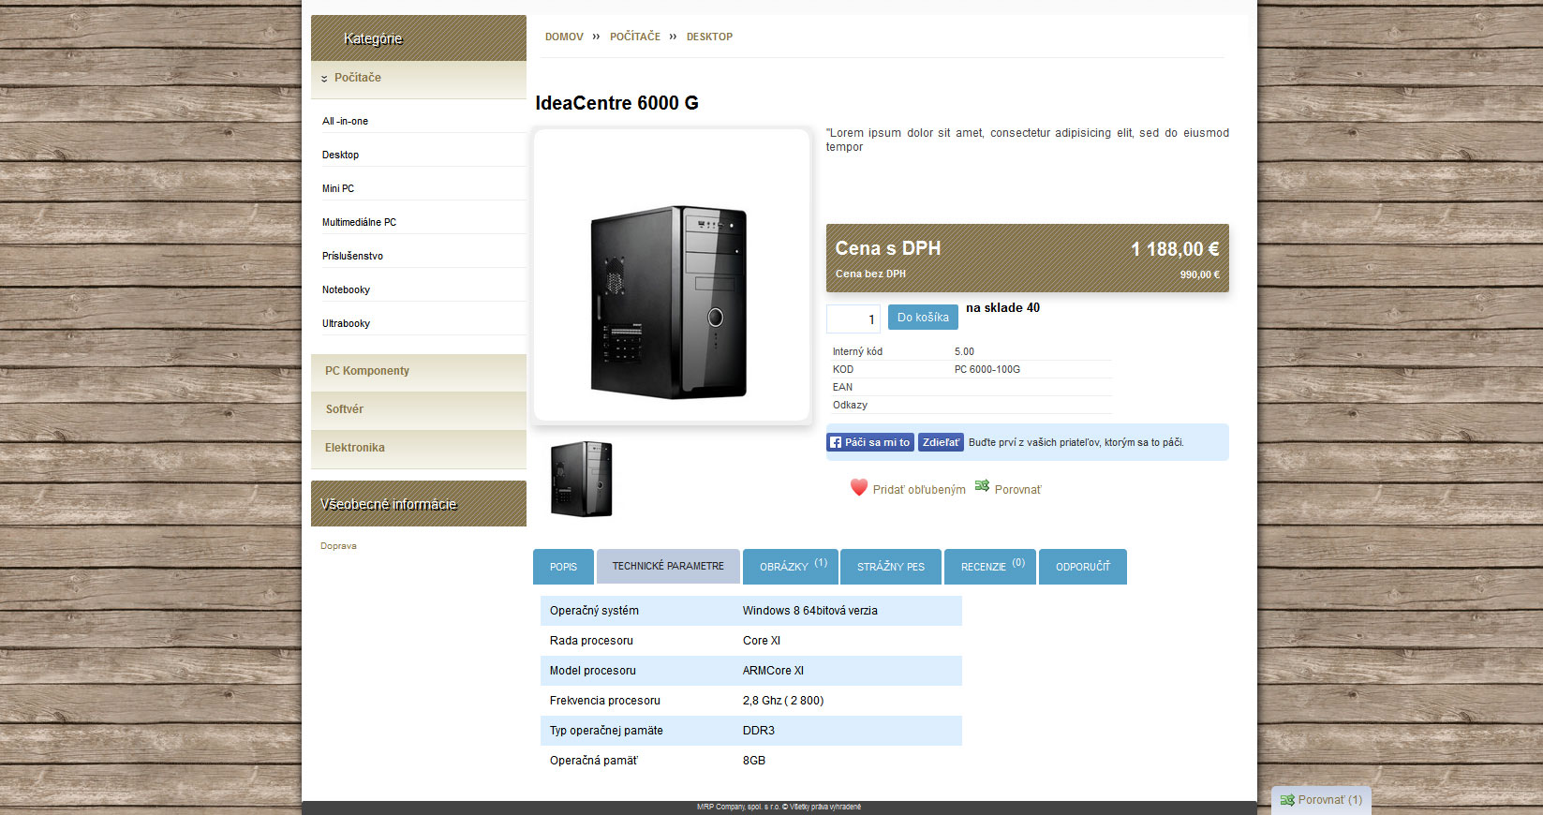
Task: Click main product image
Action: coord(672,275)
